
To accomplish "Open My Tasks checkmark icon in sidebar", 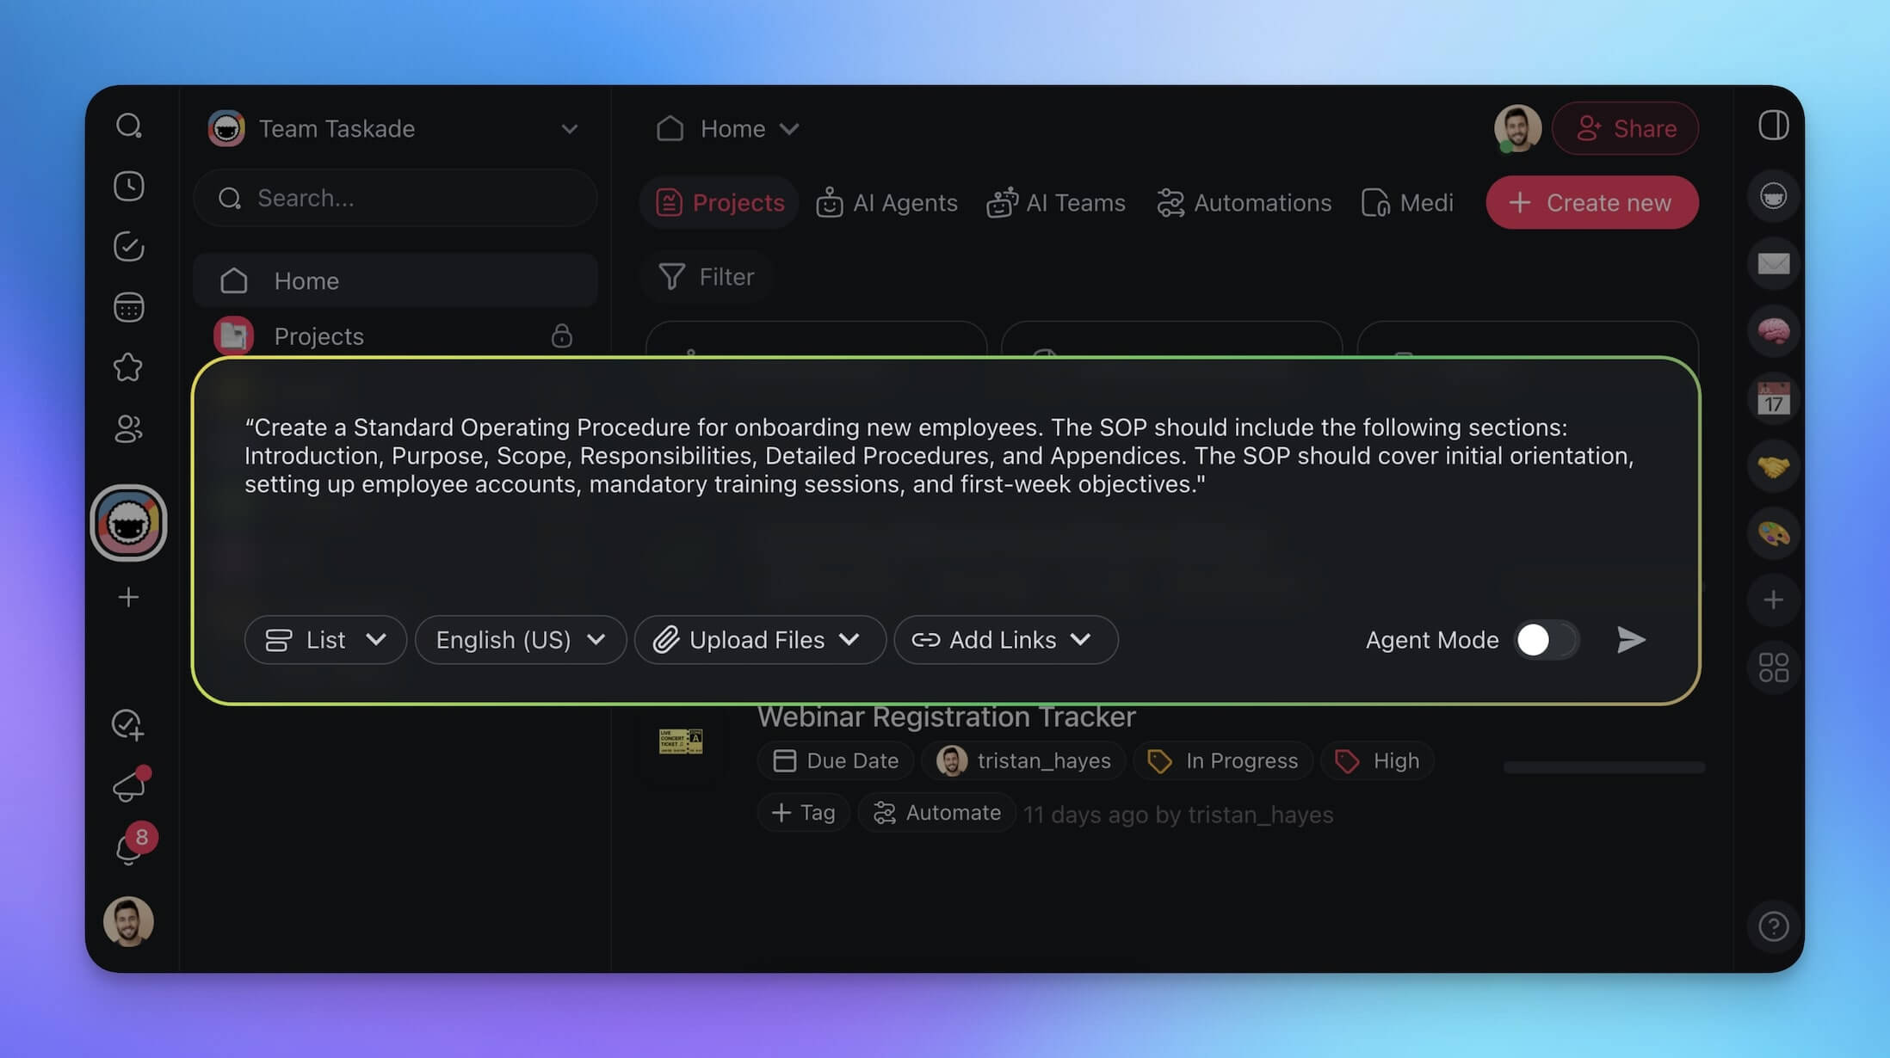I will tap(129, 247).
